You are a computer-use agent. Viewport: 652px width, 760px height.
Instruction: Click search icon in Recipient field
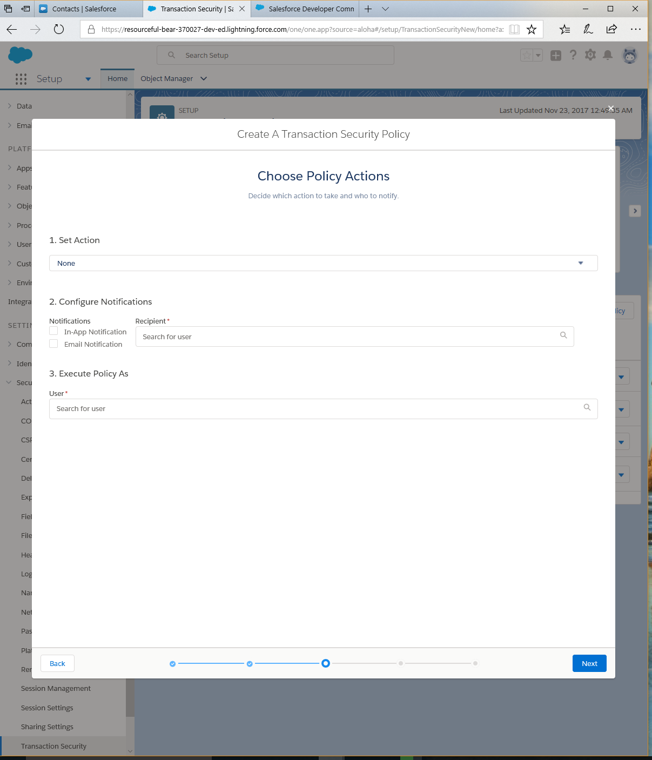(x=563, y=335)
